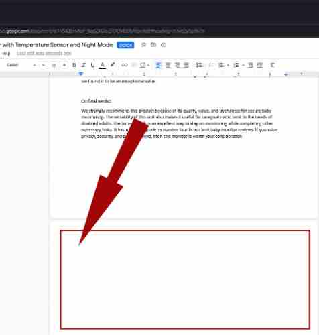Toggle bold formatting in toolbar
The height and width of the screenshot is (335, 319).
coord(74,65)
